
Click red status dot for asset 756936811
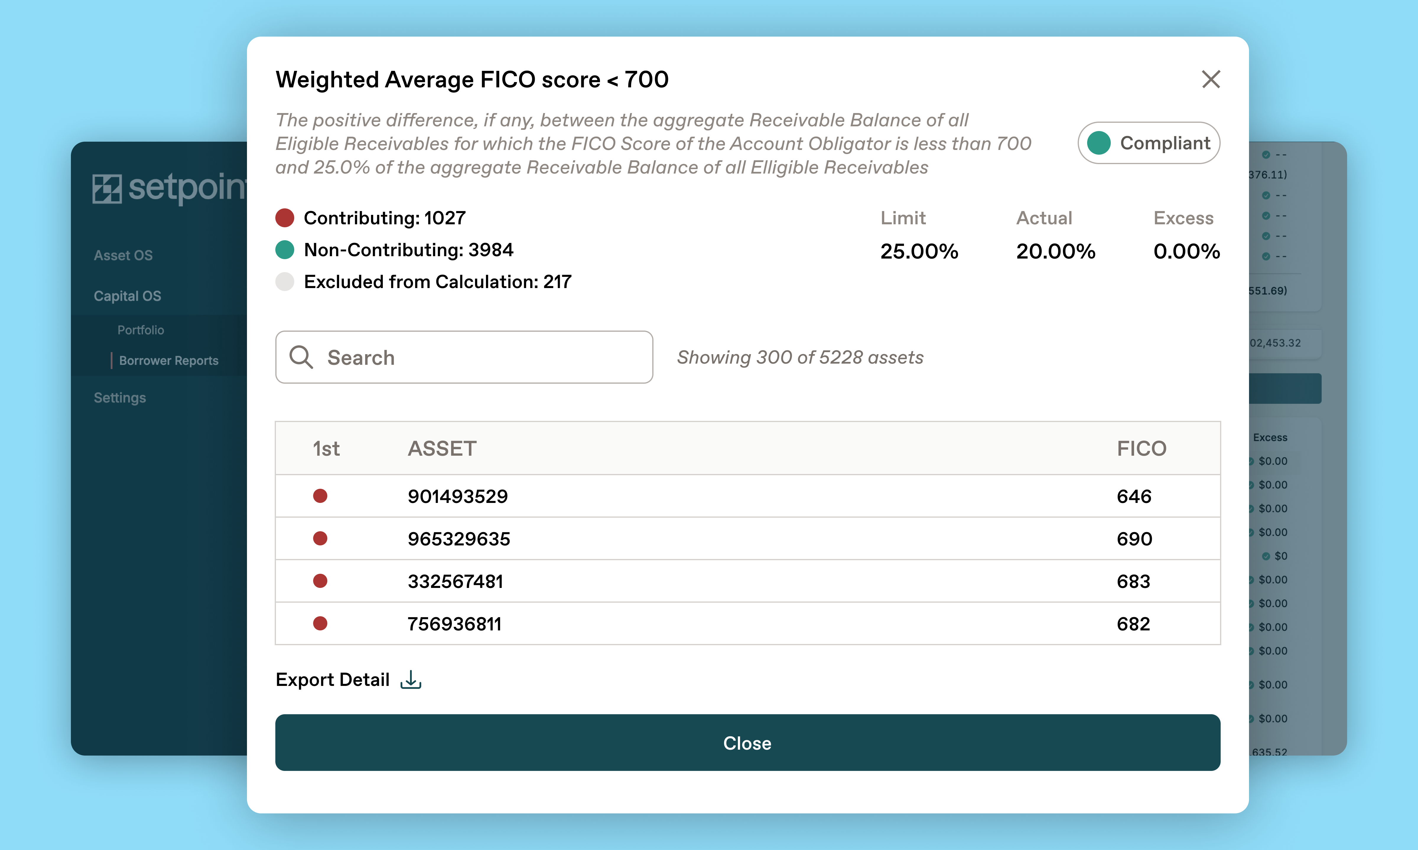coord(320,623)
